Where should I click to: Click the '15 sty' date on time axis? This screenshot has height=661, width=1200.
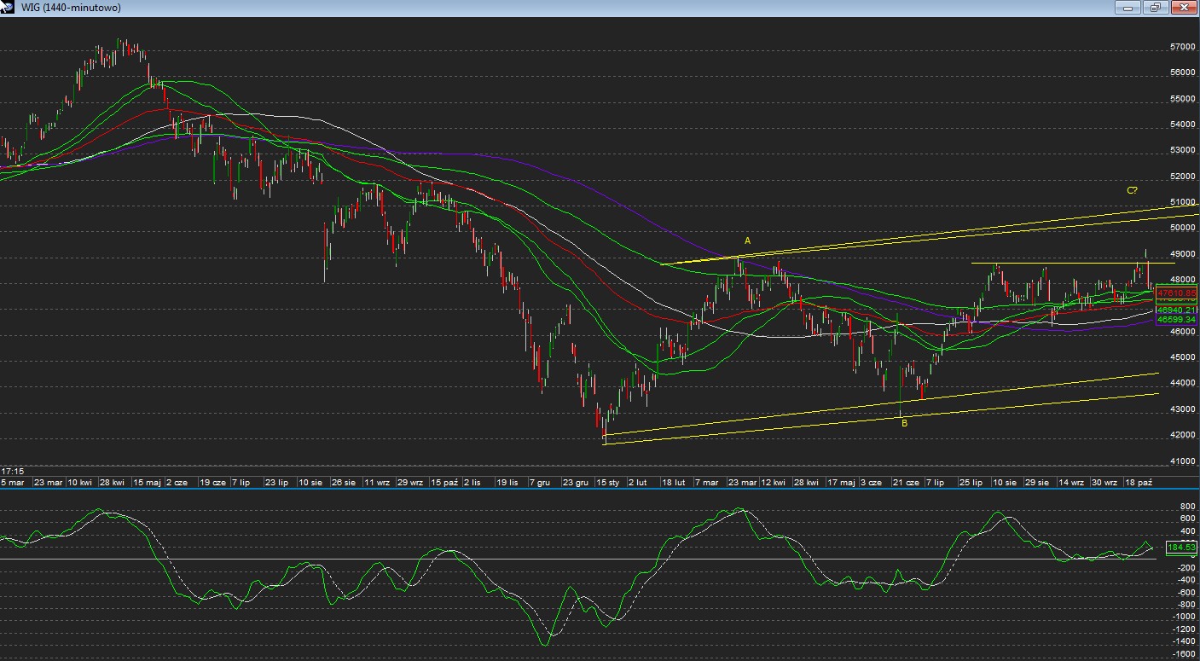[607, 483]
